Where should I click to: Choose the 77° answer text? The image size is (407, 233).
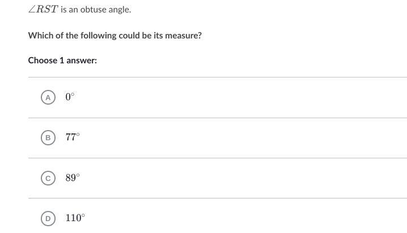pyautogui.click(x=73, y=137)
